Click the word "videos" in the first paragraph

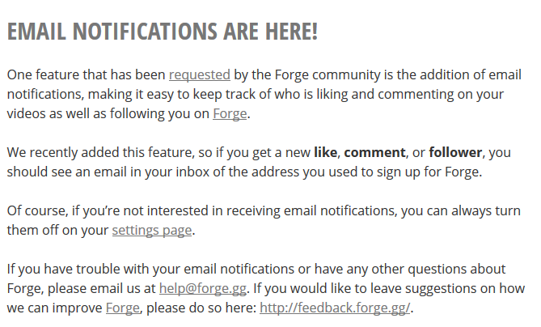[27, 113]
